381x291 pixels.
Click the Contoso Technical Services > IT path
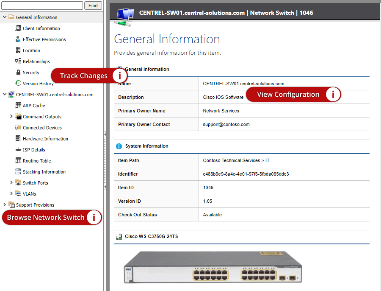pyautogui.click(x=236, y=160)
